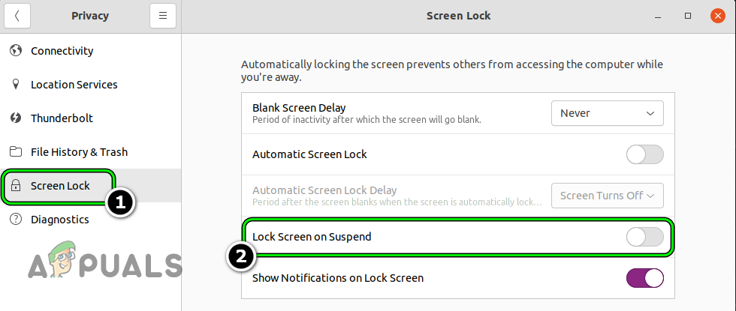Toggle the Lock Screen on Suspend switch

644,237
